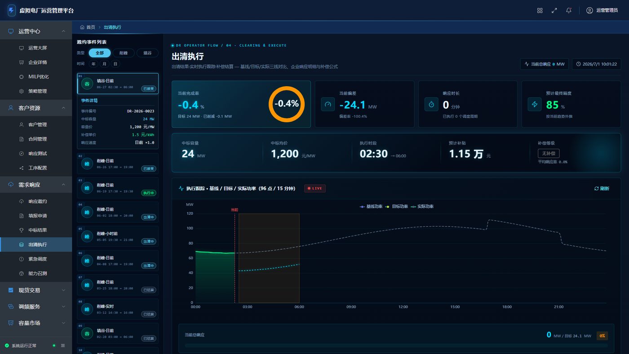The width and height of the screenshot is (629, 354).
Task: Click the 当前总响应 0 MW badge
Action: pos(545,64)
